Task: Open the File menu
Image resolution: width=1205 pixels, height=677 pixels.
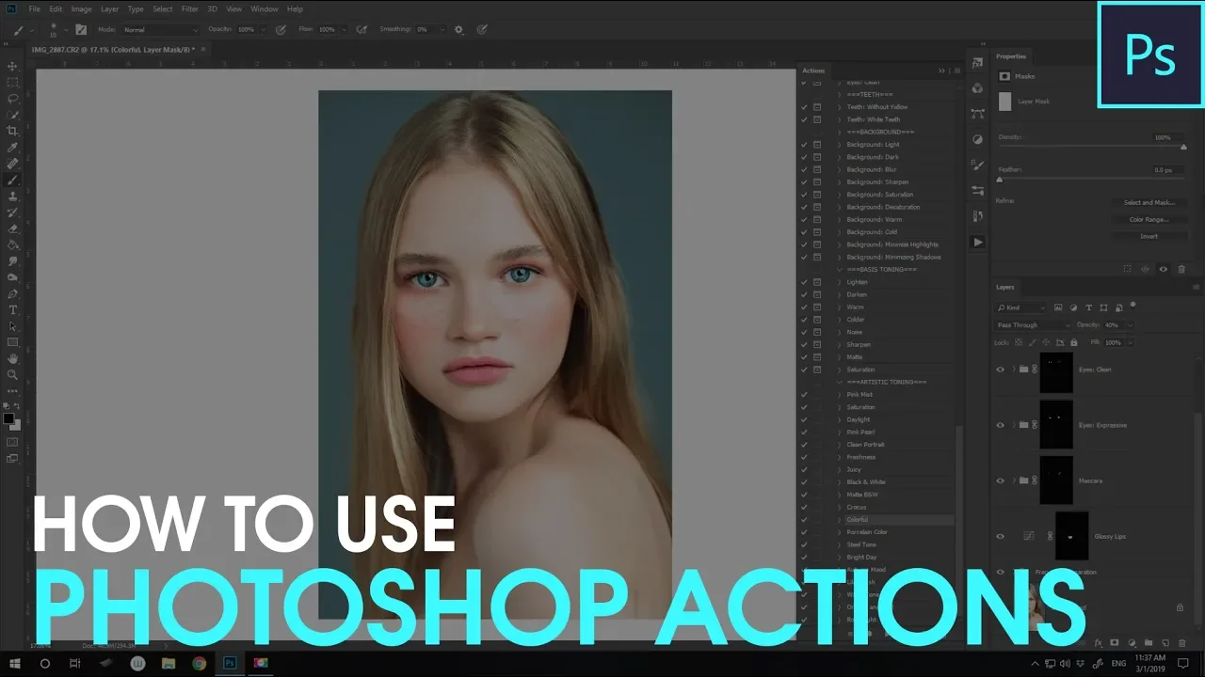Action: 34,8
